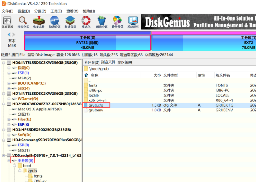Click the grub.cfg file icon
This screenshot has width=256, height=182.
tap(86, 105)
